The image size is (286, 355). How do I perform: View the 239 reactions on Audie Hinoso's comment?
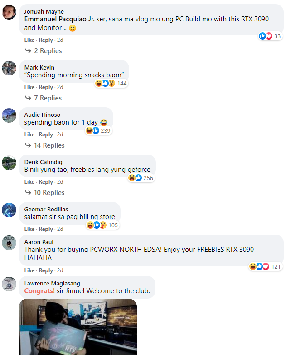(98, 130)
